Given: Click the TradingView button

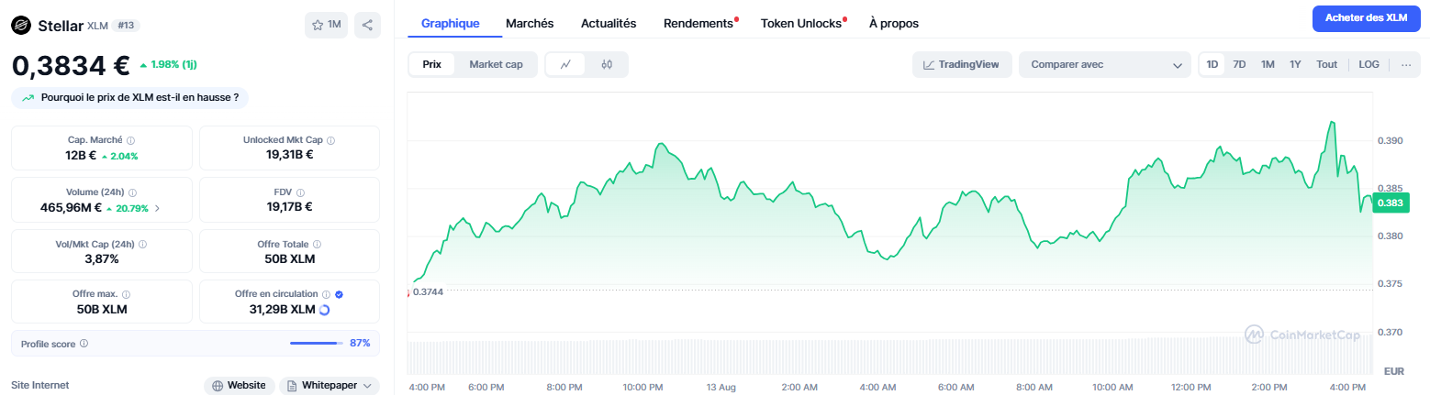Looking at the screenshot, I should coord(962,64).
